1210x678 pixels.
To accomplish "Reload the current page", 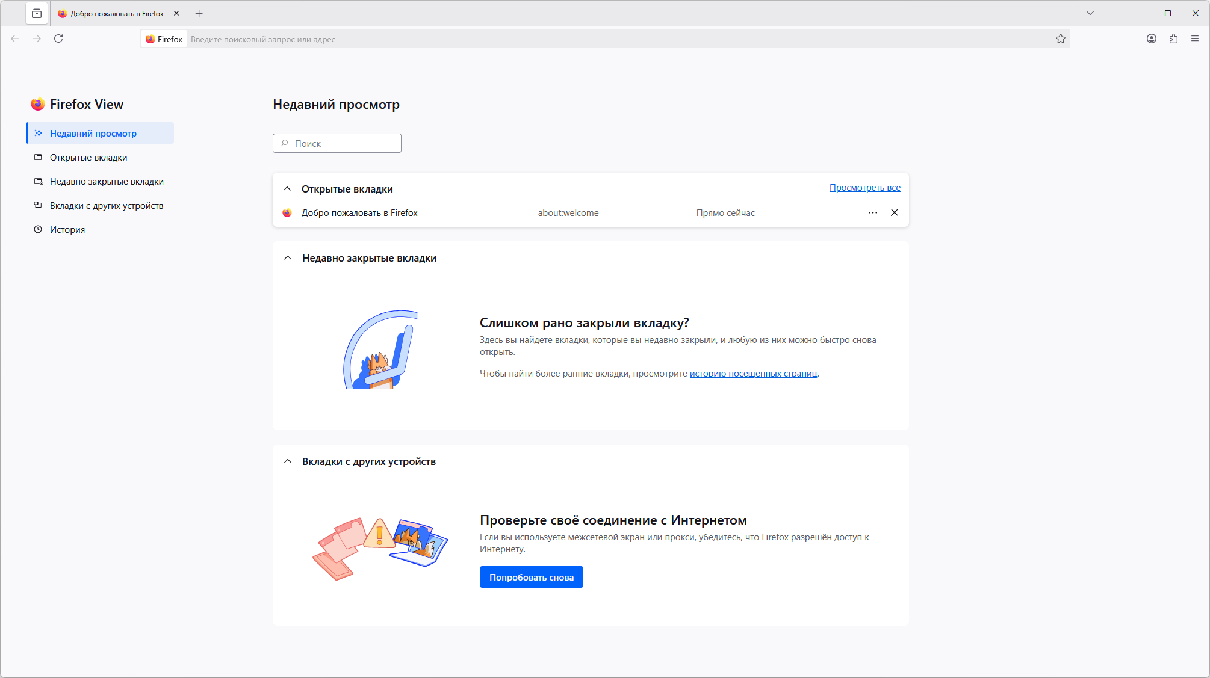I will click(x=58, y=39).
